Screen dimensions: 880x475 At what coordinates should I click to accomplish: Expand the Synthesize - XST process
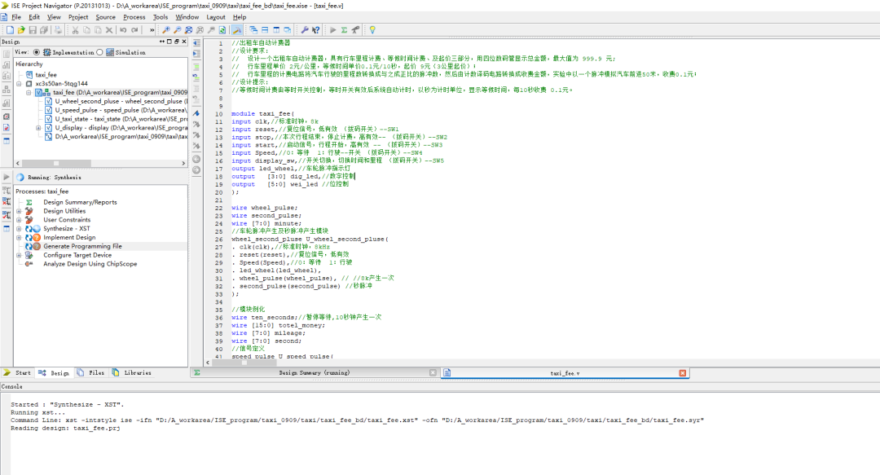click(x=19, y=229)
